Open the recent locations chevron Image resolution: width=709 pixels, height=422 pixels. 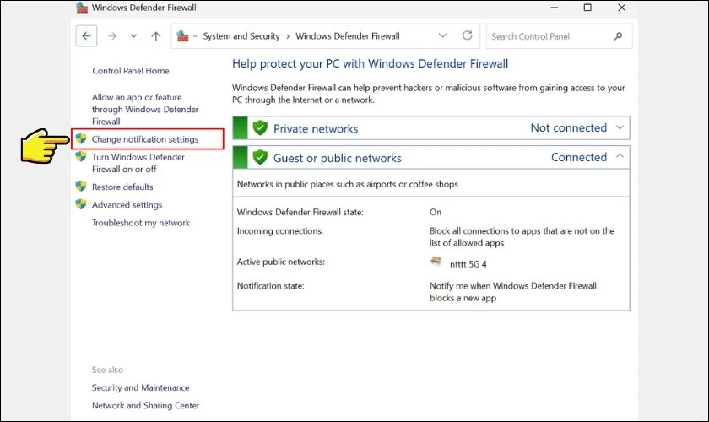[133, 36]
